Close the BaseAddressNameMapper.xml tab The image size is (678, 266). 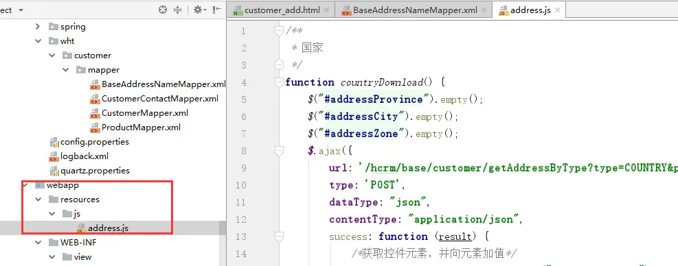(484, 10)
